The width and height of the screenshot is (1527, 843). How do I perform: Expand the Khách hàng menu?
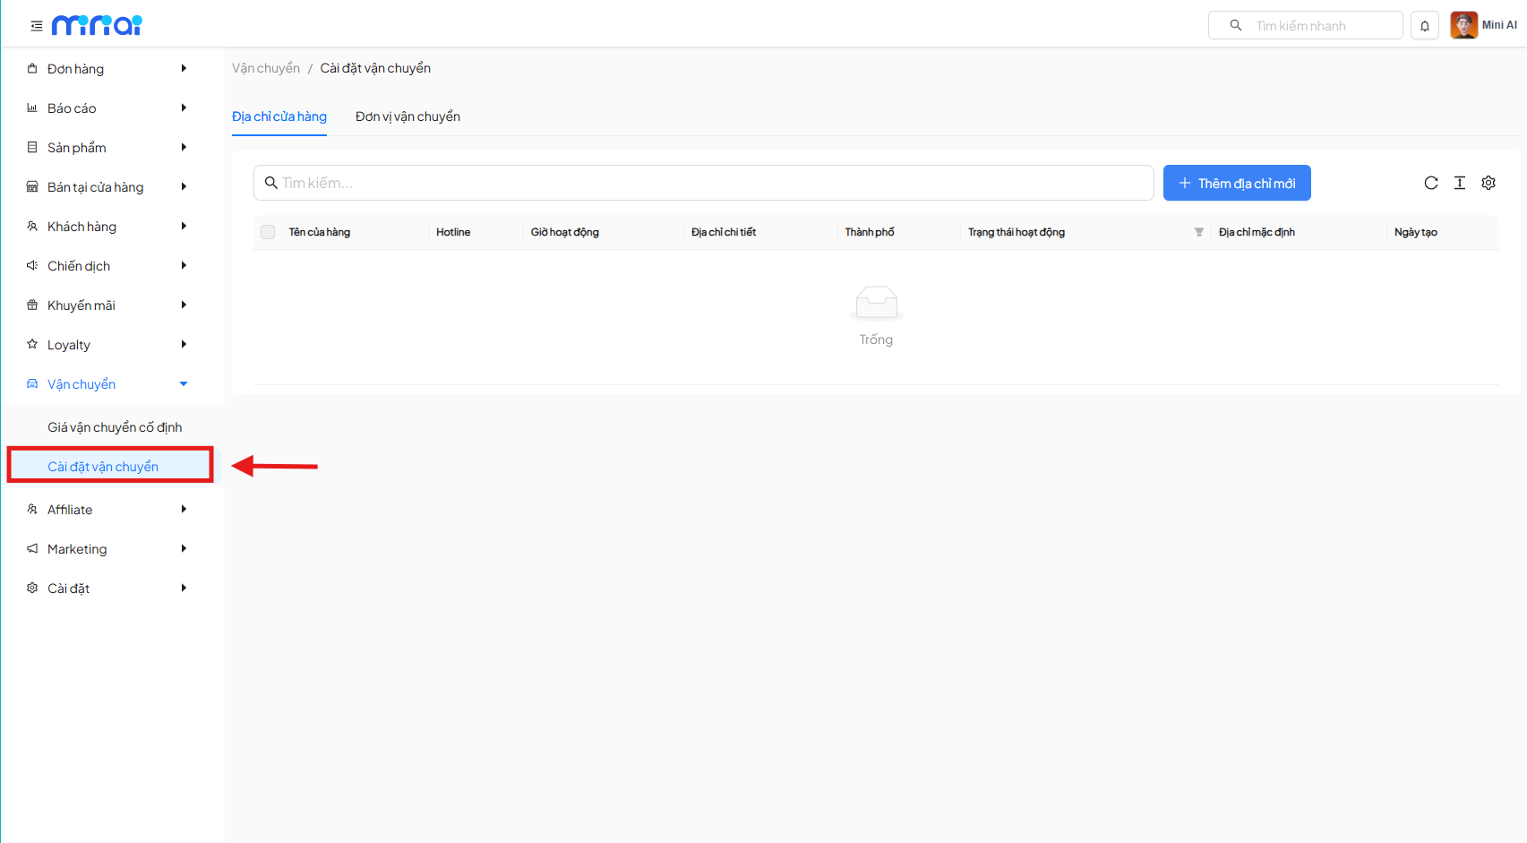(107, 227)
